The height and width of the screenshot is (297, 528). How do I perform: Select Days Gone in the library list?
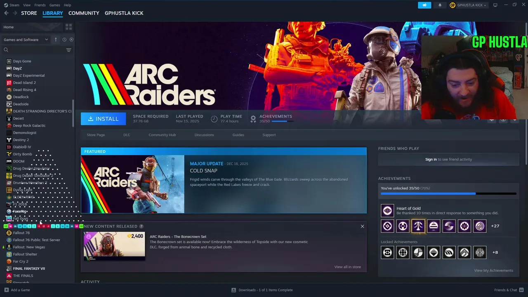click(x=22, y=61)
